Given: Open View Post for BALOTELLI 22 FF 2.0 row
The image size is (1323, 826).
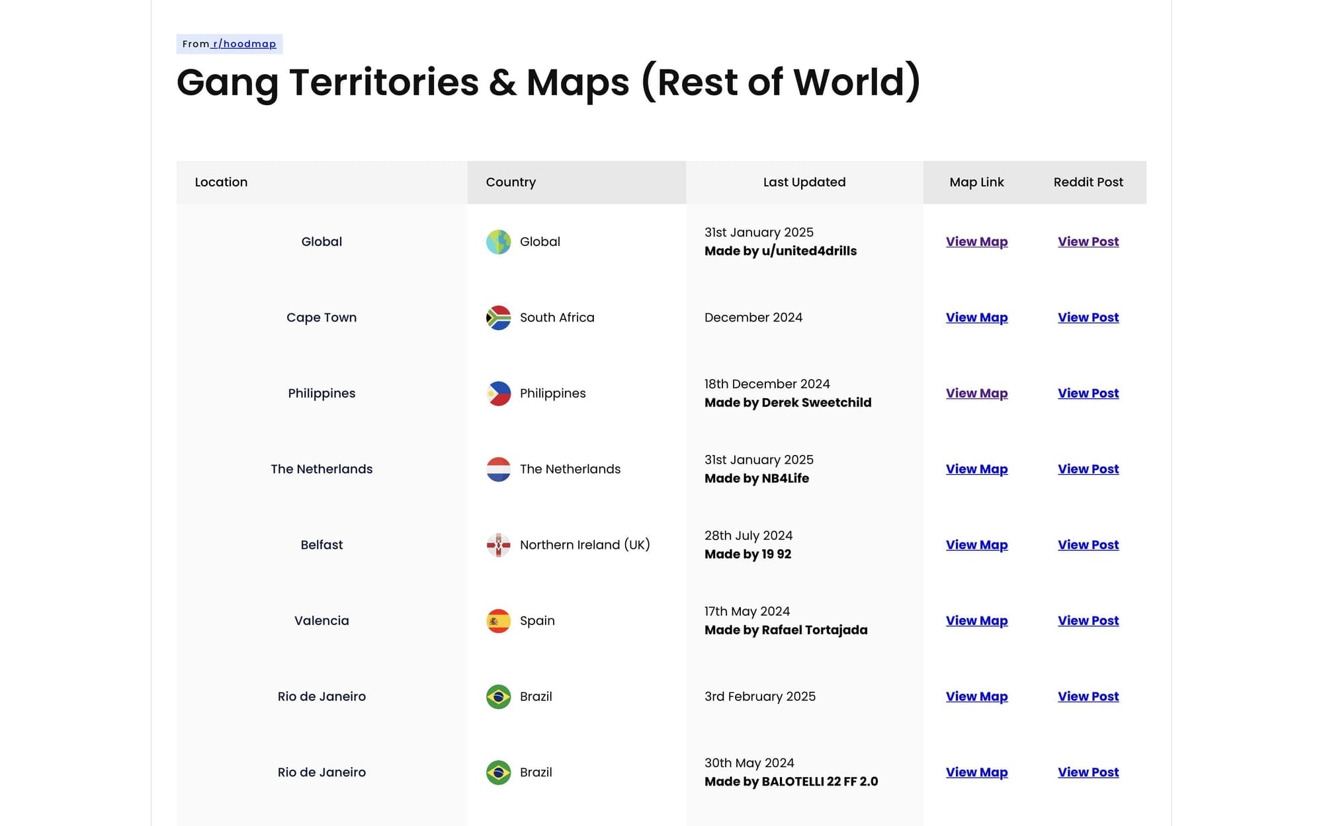Looking at the screenshot, I should 1088,772.
